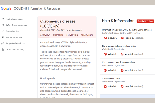
Task: Go to Safety & prevention tips
Action: (x=17, y=25)
